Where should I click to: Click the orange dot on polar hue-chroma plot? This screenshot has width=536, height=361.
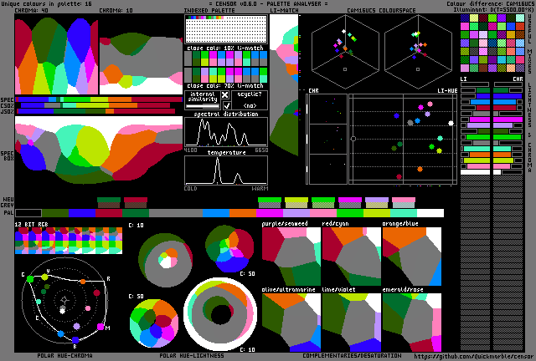pyautogui.click(x=83, y=282)
